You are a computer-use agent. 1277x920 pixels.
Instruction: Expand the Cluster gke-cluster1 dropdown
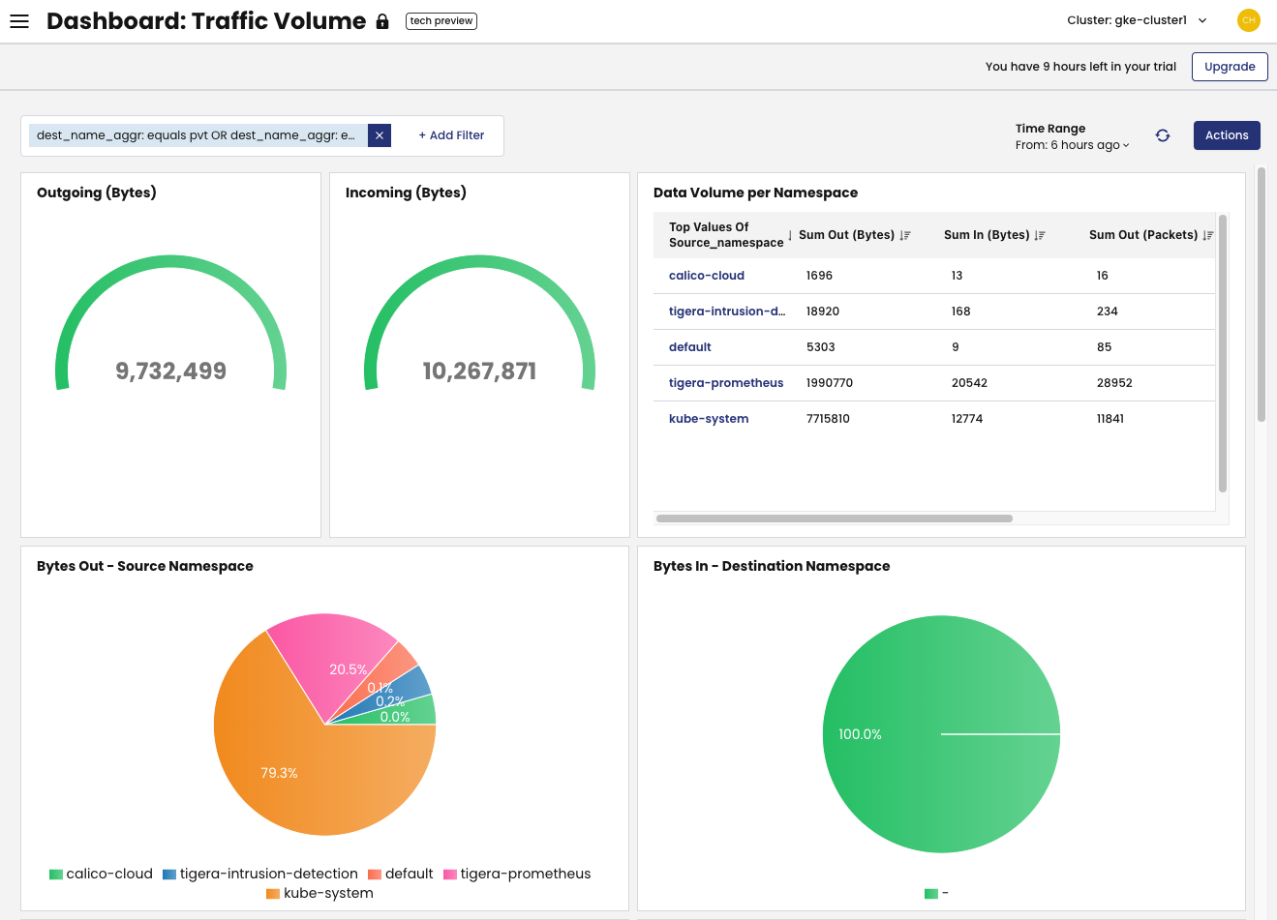tap(1137, 20)
